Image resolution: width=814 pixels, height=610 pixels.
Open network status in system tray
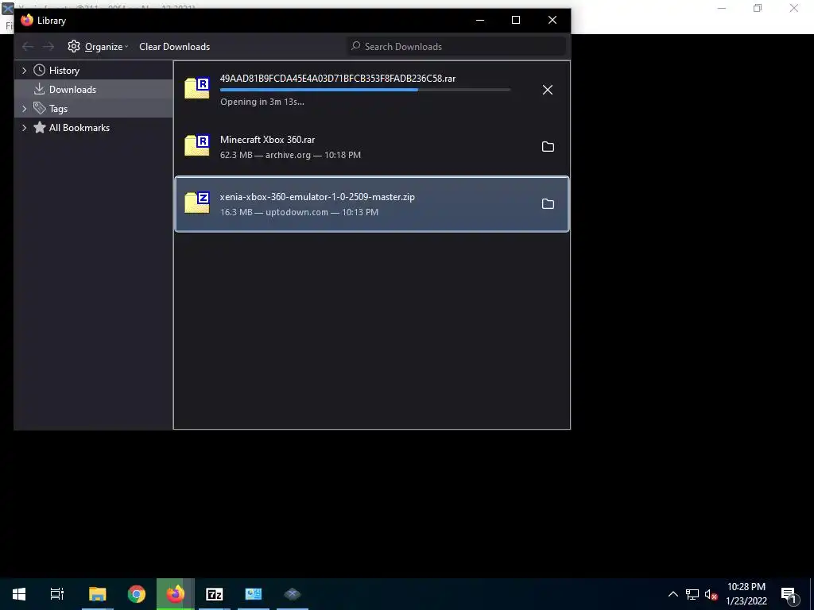[692, 594]
